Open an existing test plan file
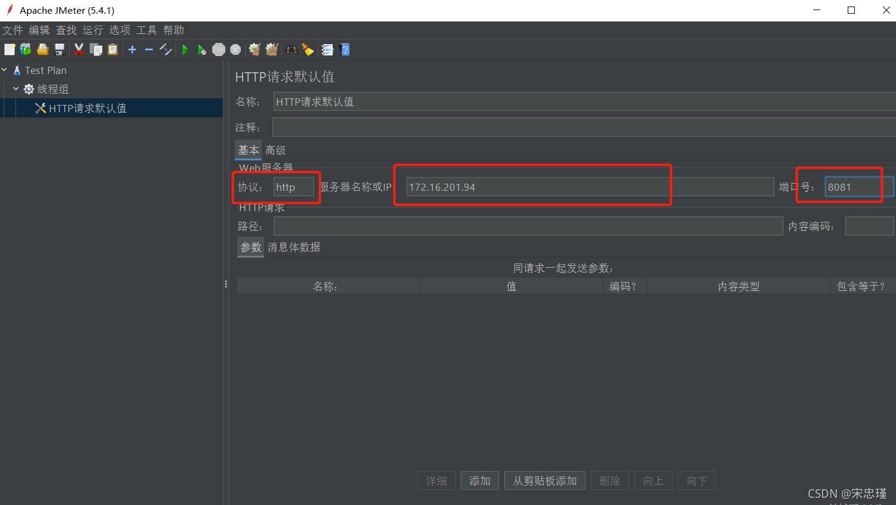896x505 pixels. (x=43, y=49)
